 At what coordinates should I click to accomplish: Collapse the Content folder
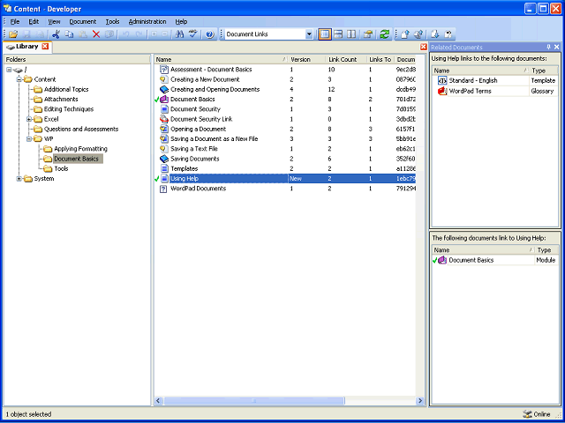[x=19, y=79]
